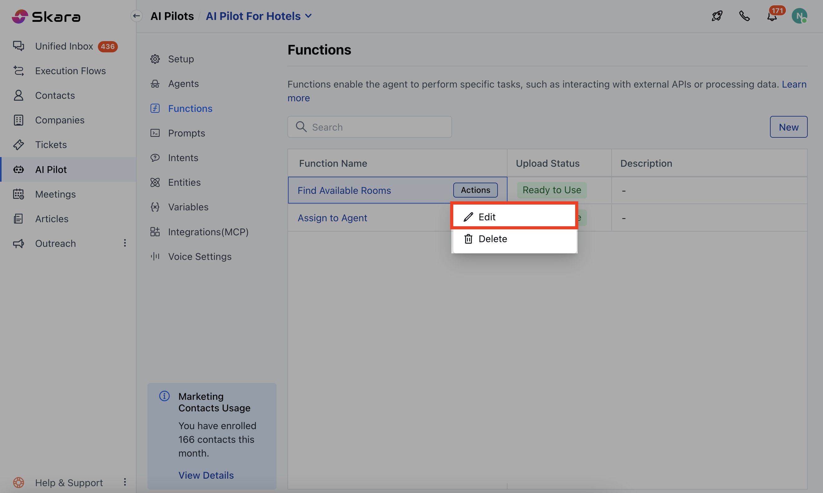823x493 pixels.
Task: Collapse sidebar with back arrow icon
Action: point(136,16)
